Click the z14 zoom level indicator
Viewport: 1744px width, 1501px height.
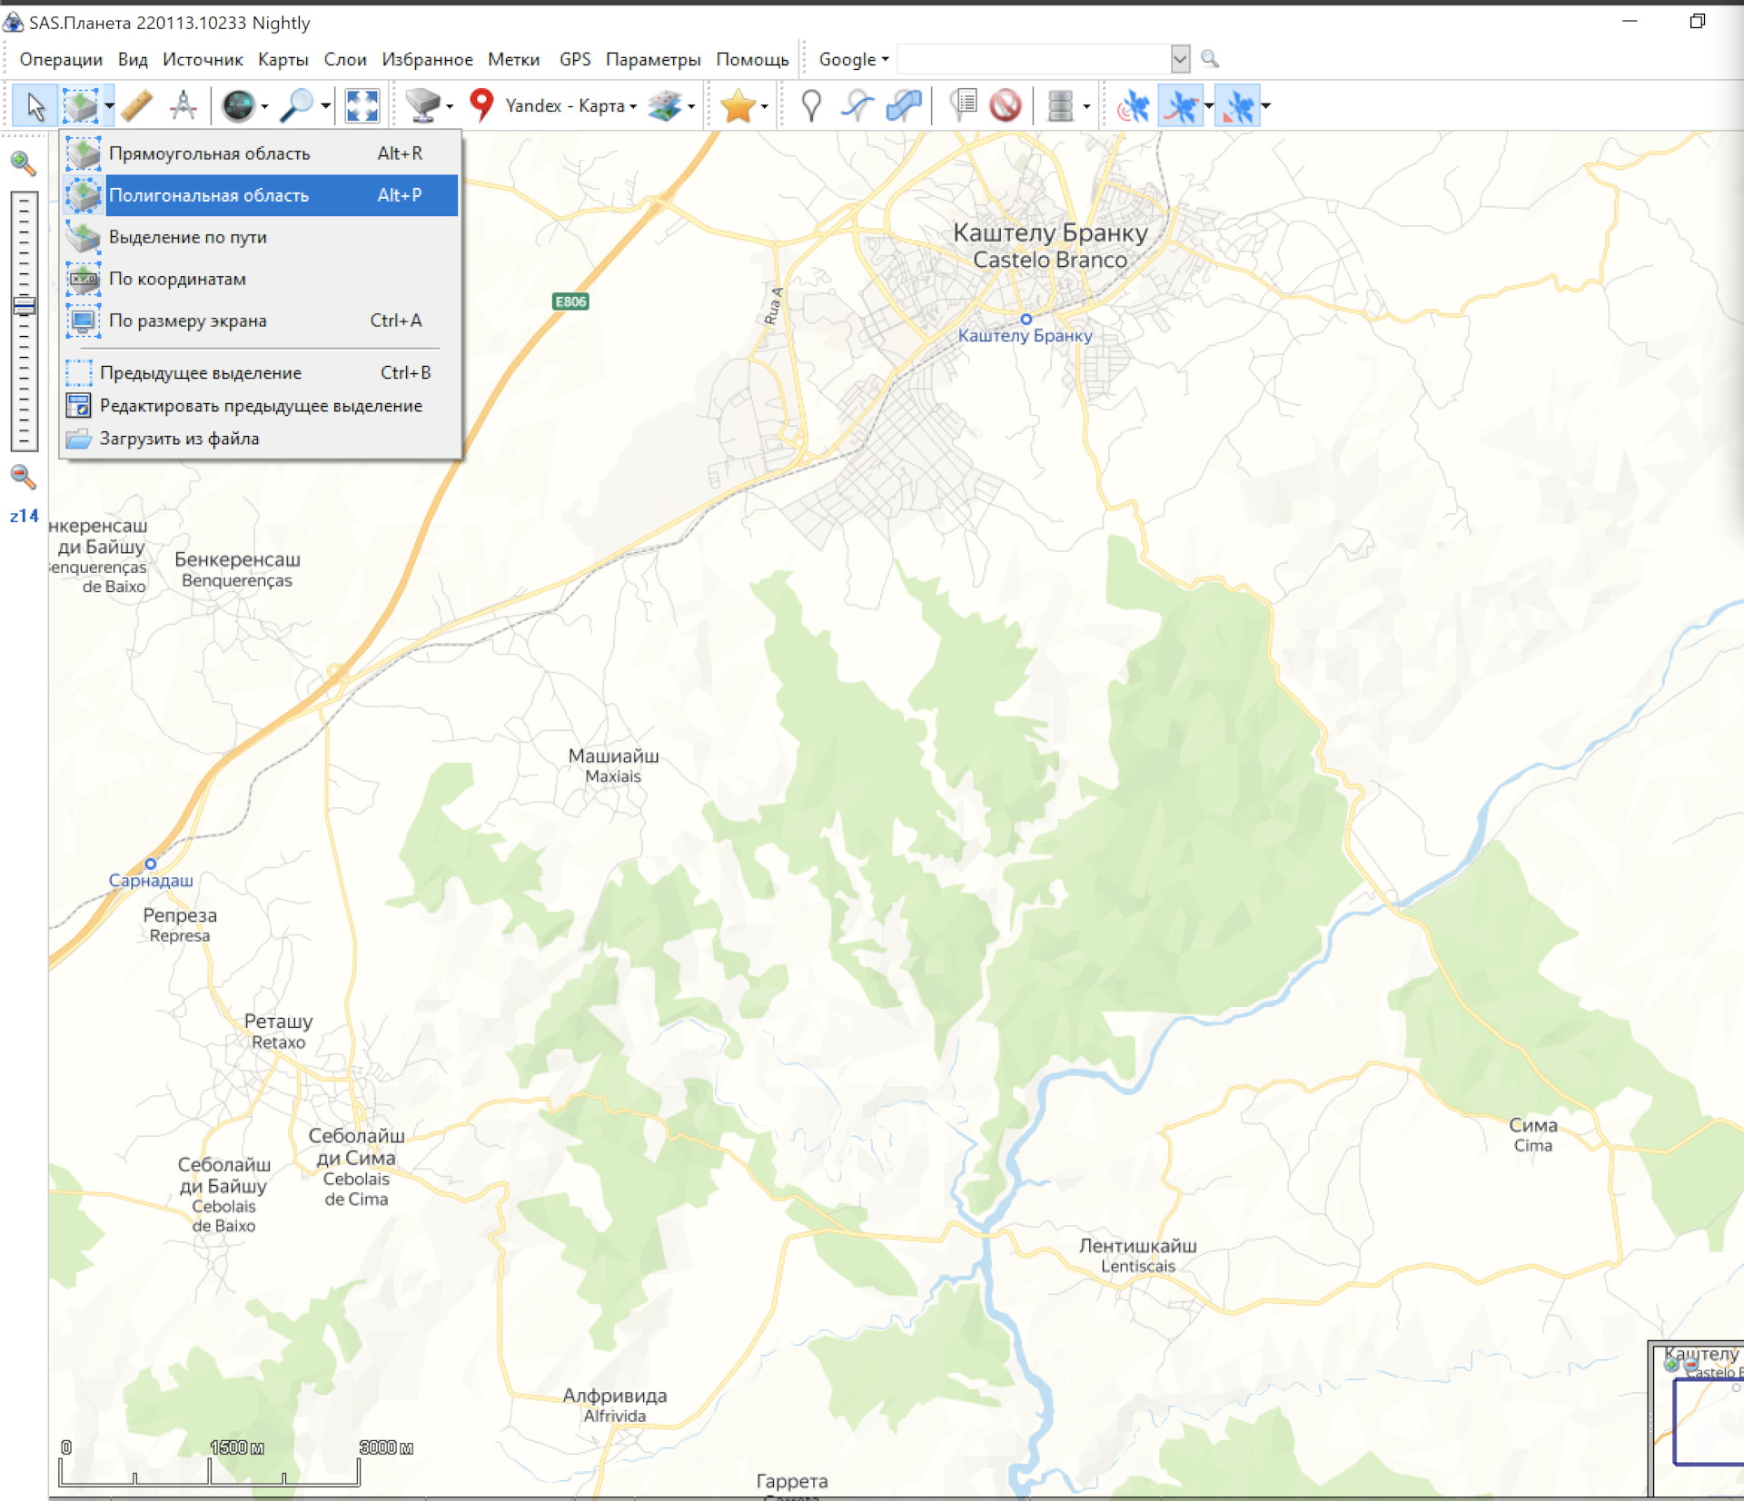pos(25,516)
